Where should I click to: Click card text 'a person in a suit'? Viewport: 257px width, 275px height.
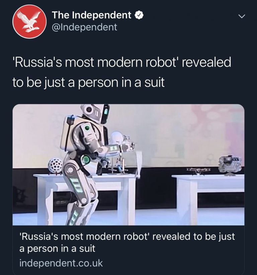[x=57, y=249]
